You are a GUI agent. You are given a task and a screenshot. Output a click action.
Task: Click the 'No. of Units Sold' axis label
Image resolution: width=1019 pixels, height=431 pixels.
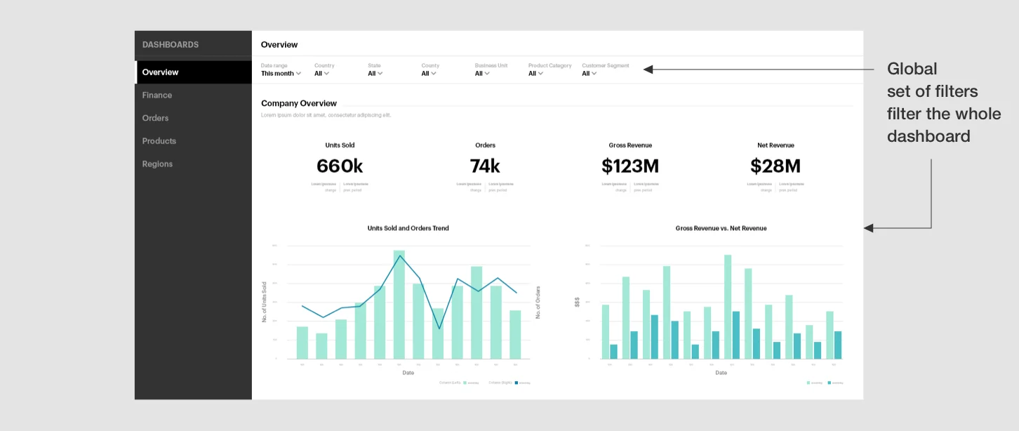point(265,302)
